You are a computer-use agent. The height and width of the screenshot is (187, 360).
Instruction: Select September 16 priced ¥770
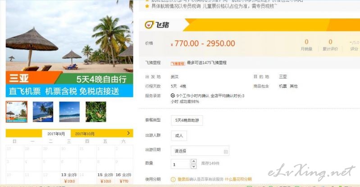pos(124,178)
